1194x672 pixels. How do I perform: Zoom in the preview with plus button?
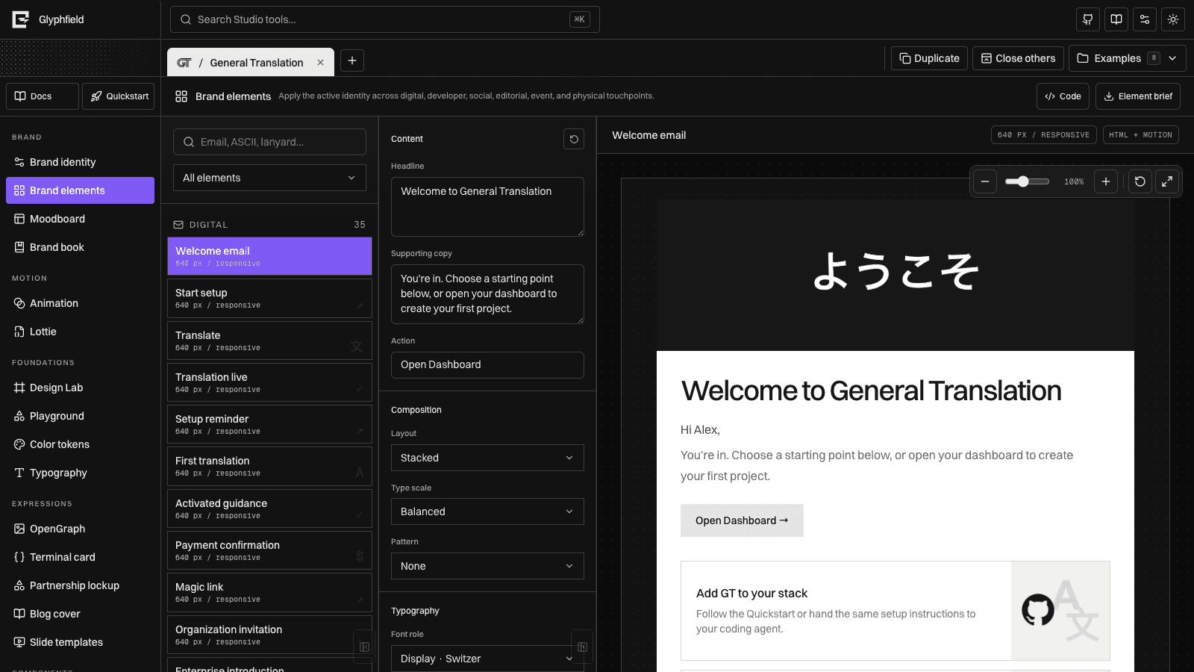(1106, 181)
